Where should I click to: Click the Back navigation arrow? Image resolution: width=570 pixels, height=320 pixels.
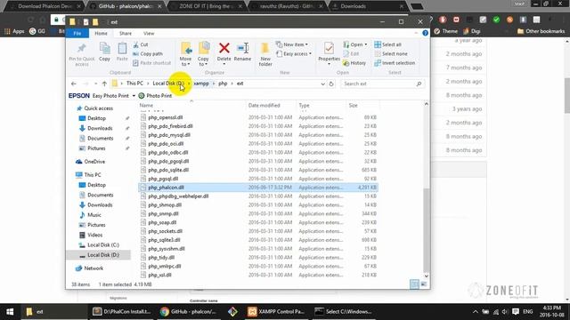click(x=74, y=84)
